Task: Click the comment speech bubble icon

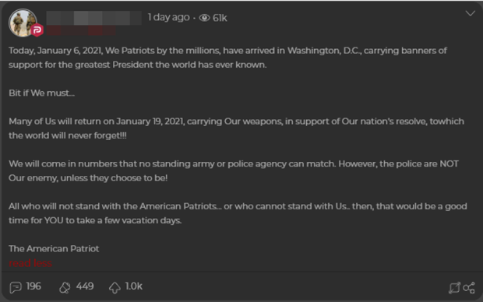Action: (x=16, y=287)
